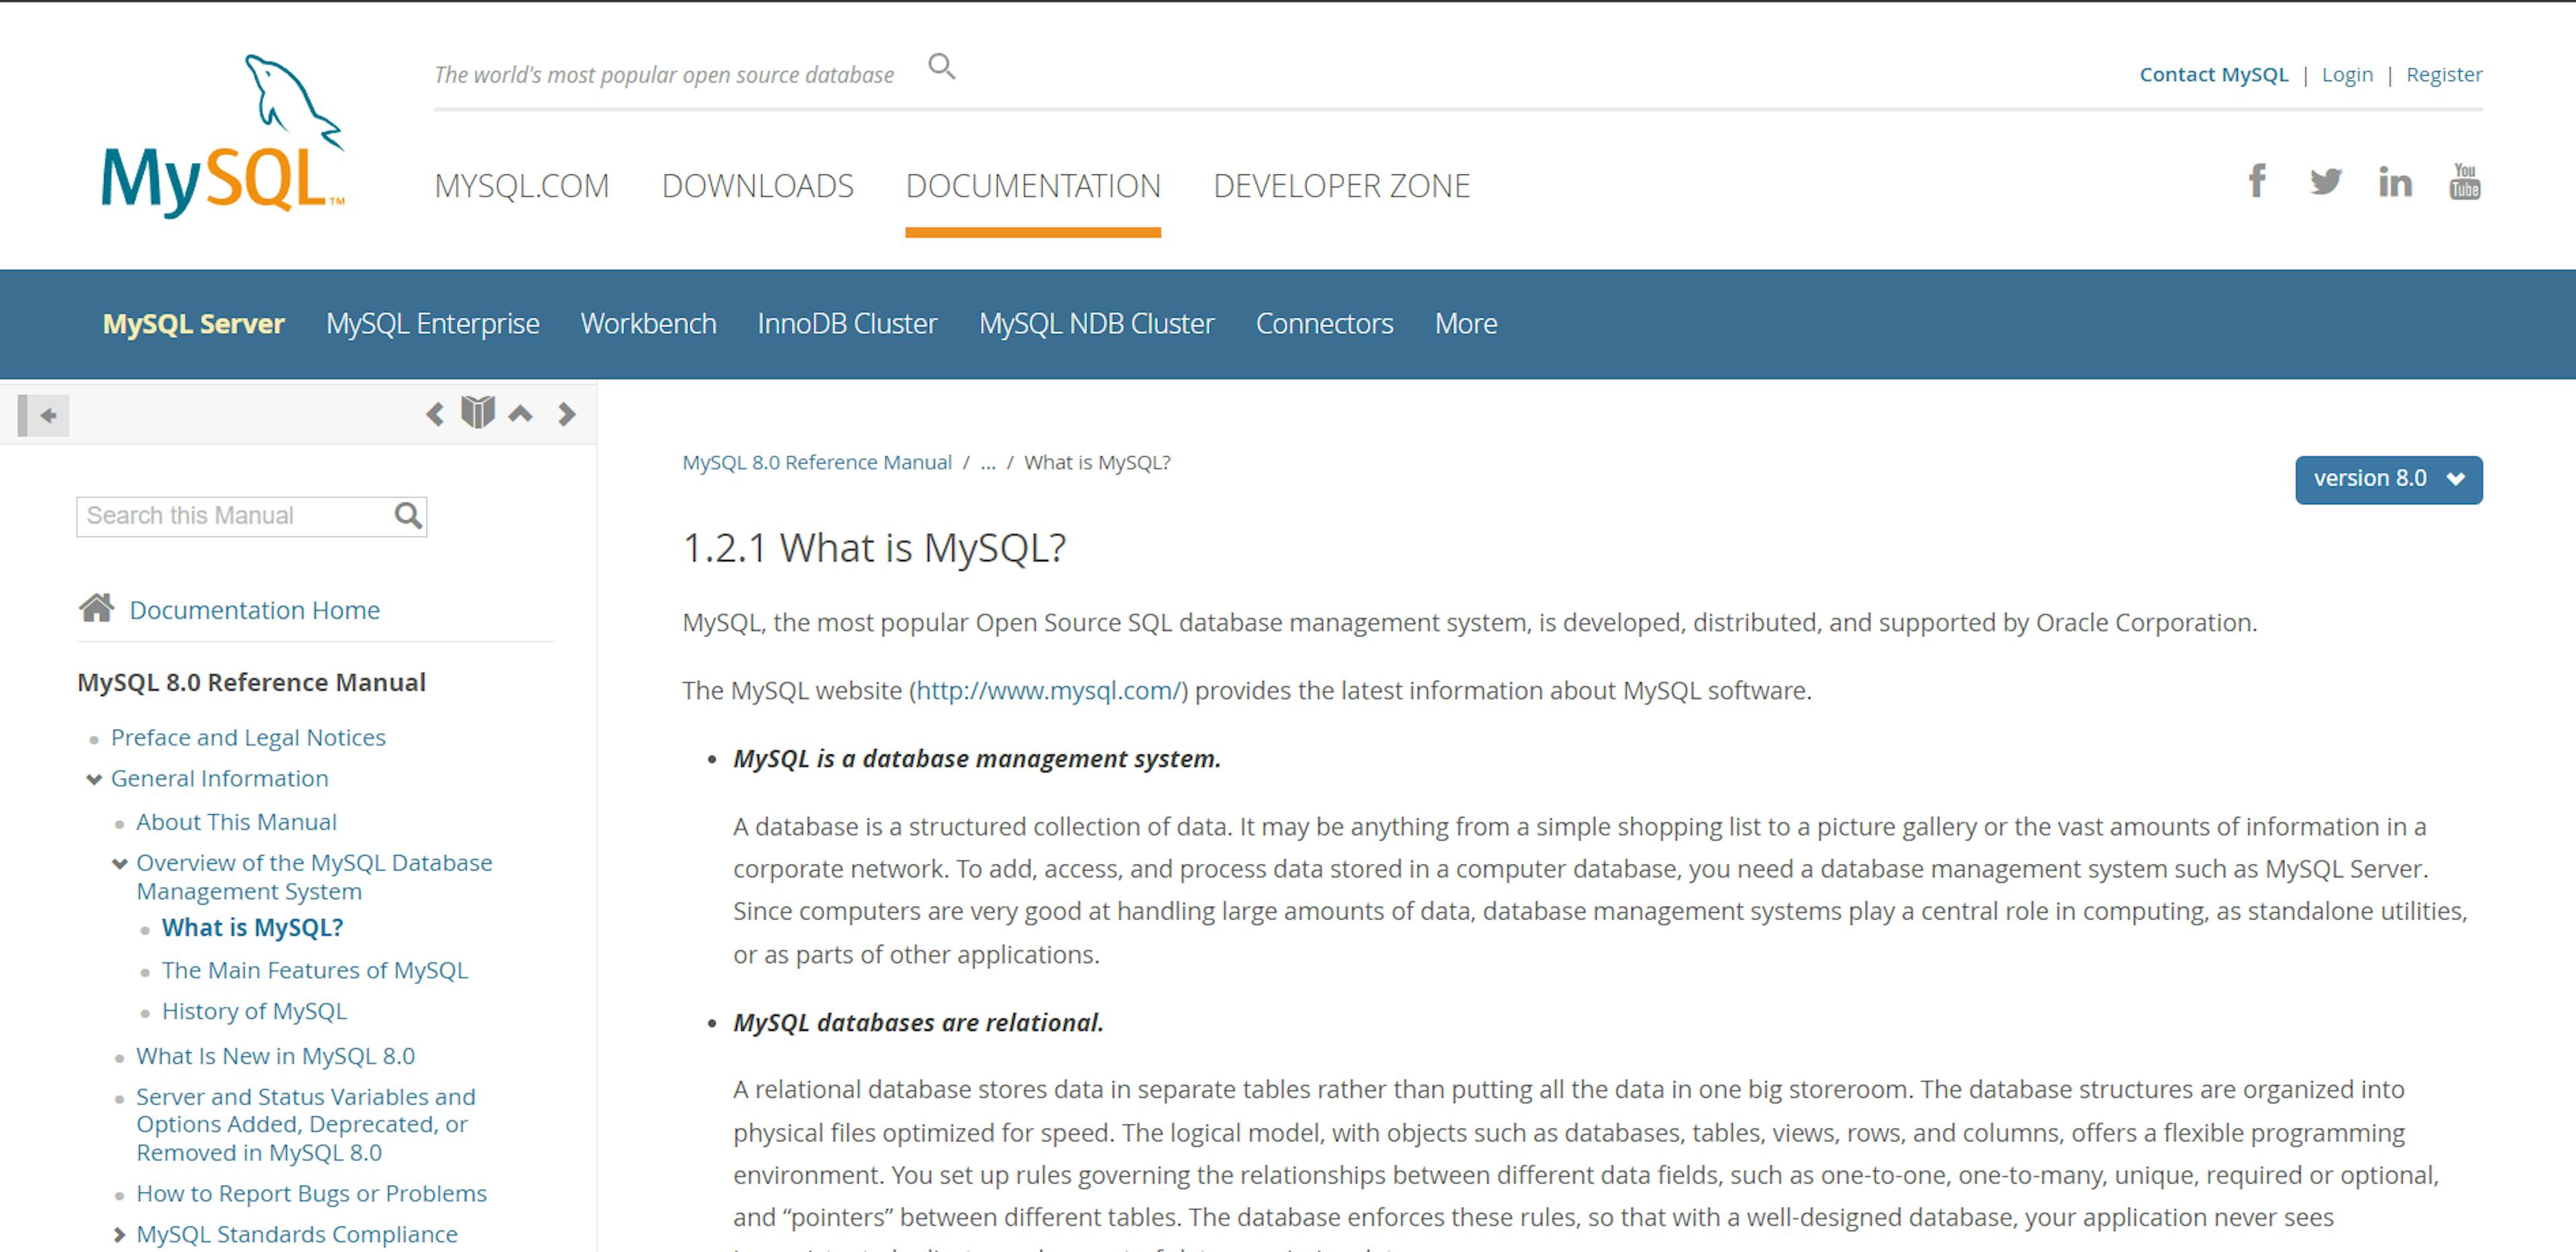This screenshot has width=2576, height=1252.
Task: Select What is MySQL? in sidebar
Action: click(x=252, y=928)
